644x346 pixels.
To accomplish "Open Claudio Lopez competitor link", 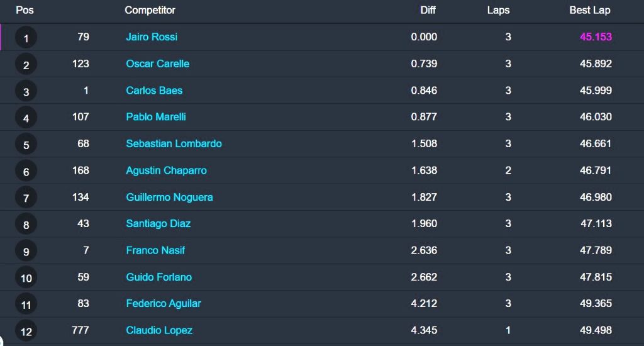I will coord(159,330).
